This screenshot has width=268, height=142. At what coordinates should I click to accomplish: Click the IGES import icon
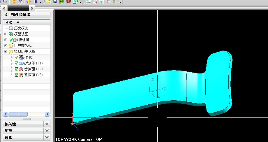[x=102, y=2]
